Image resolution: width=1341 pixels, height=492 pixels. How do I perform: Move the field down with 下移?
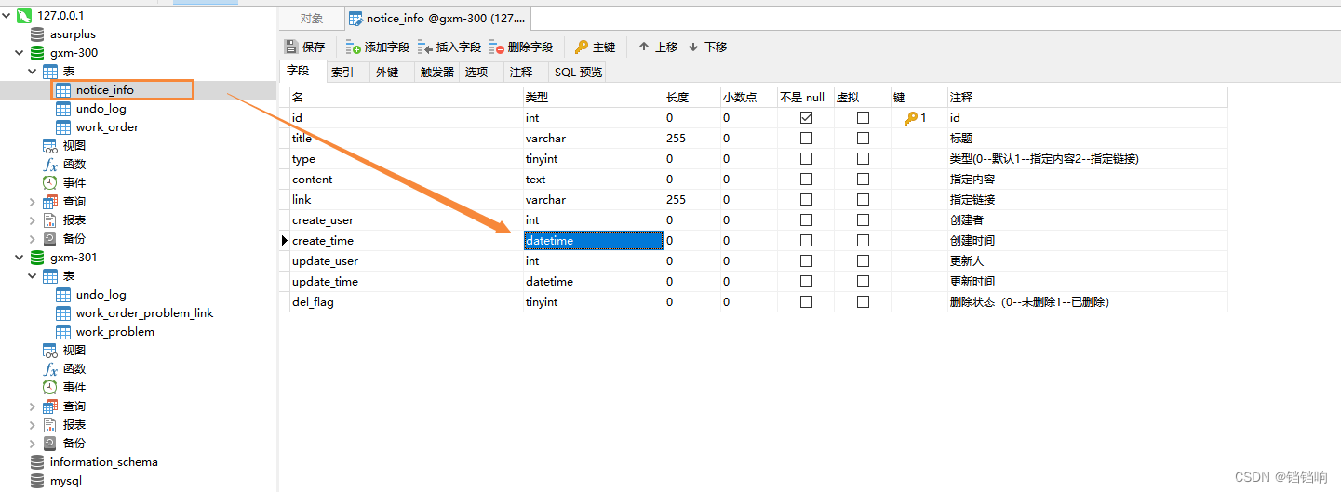[x=707, y=47]
